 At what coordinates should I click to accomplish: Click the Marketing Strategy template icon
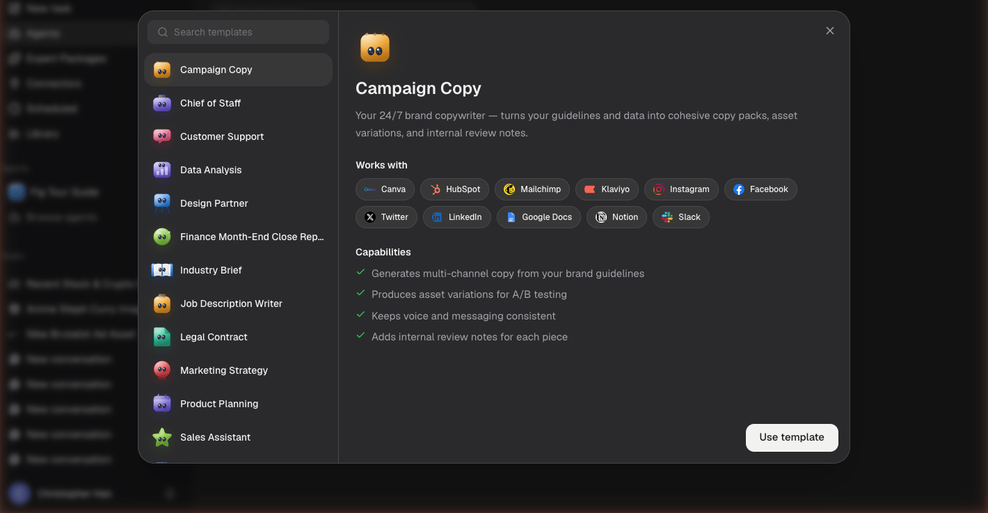[x=162, y=370]
